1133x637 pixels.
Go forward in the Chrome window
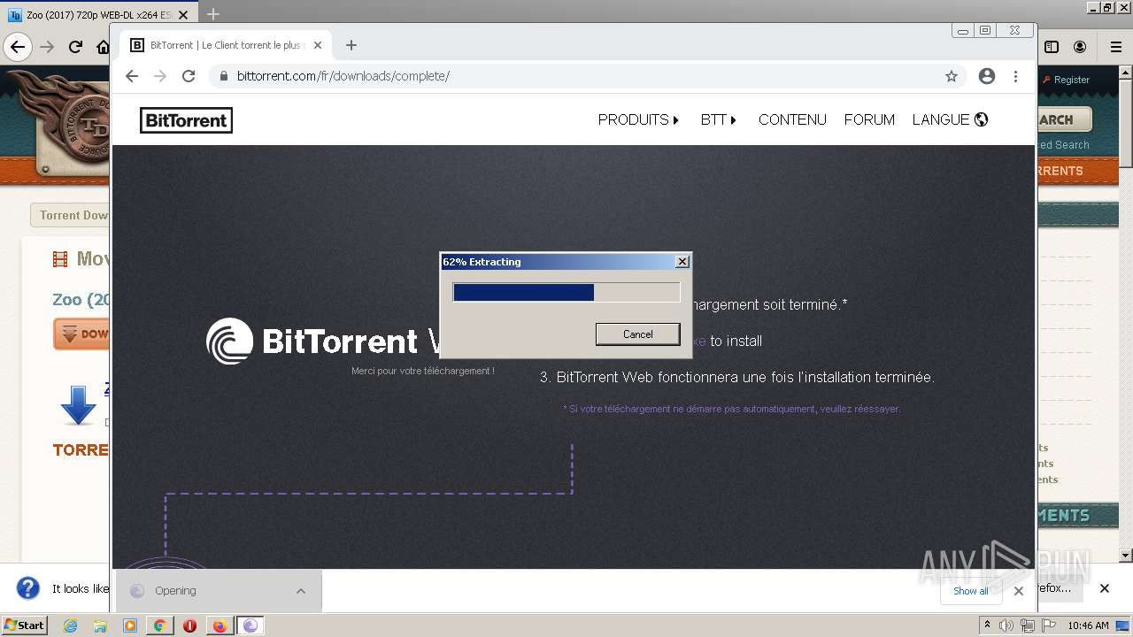pyautogui.click(x=160, y=76)
